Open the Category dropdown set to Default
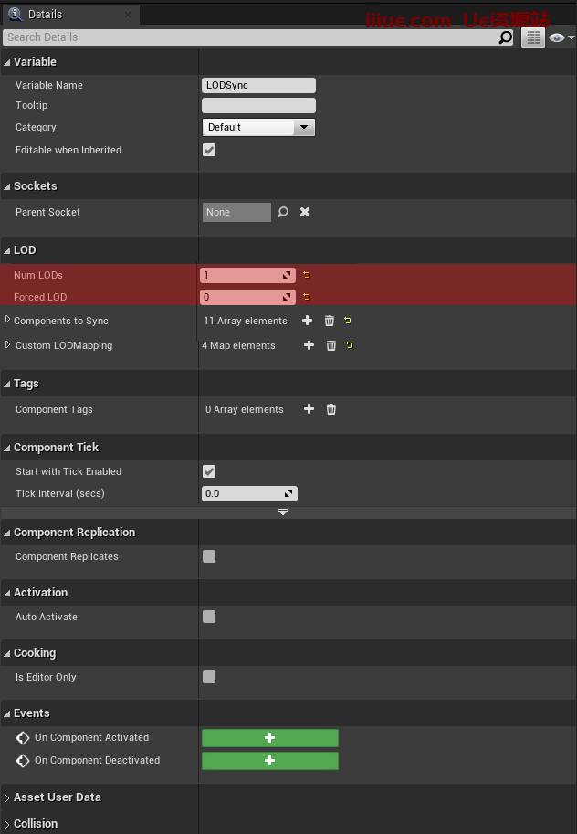 click(258, 127)
